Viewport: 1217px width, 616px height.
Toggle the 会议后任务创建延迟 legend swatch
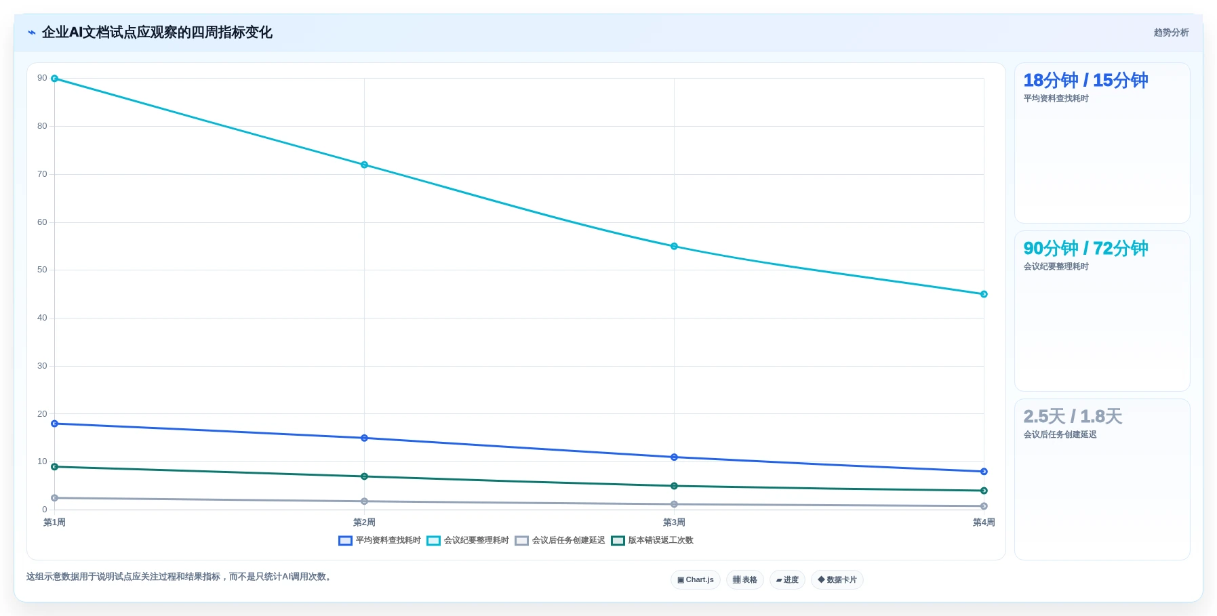click(521, 541)
